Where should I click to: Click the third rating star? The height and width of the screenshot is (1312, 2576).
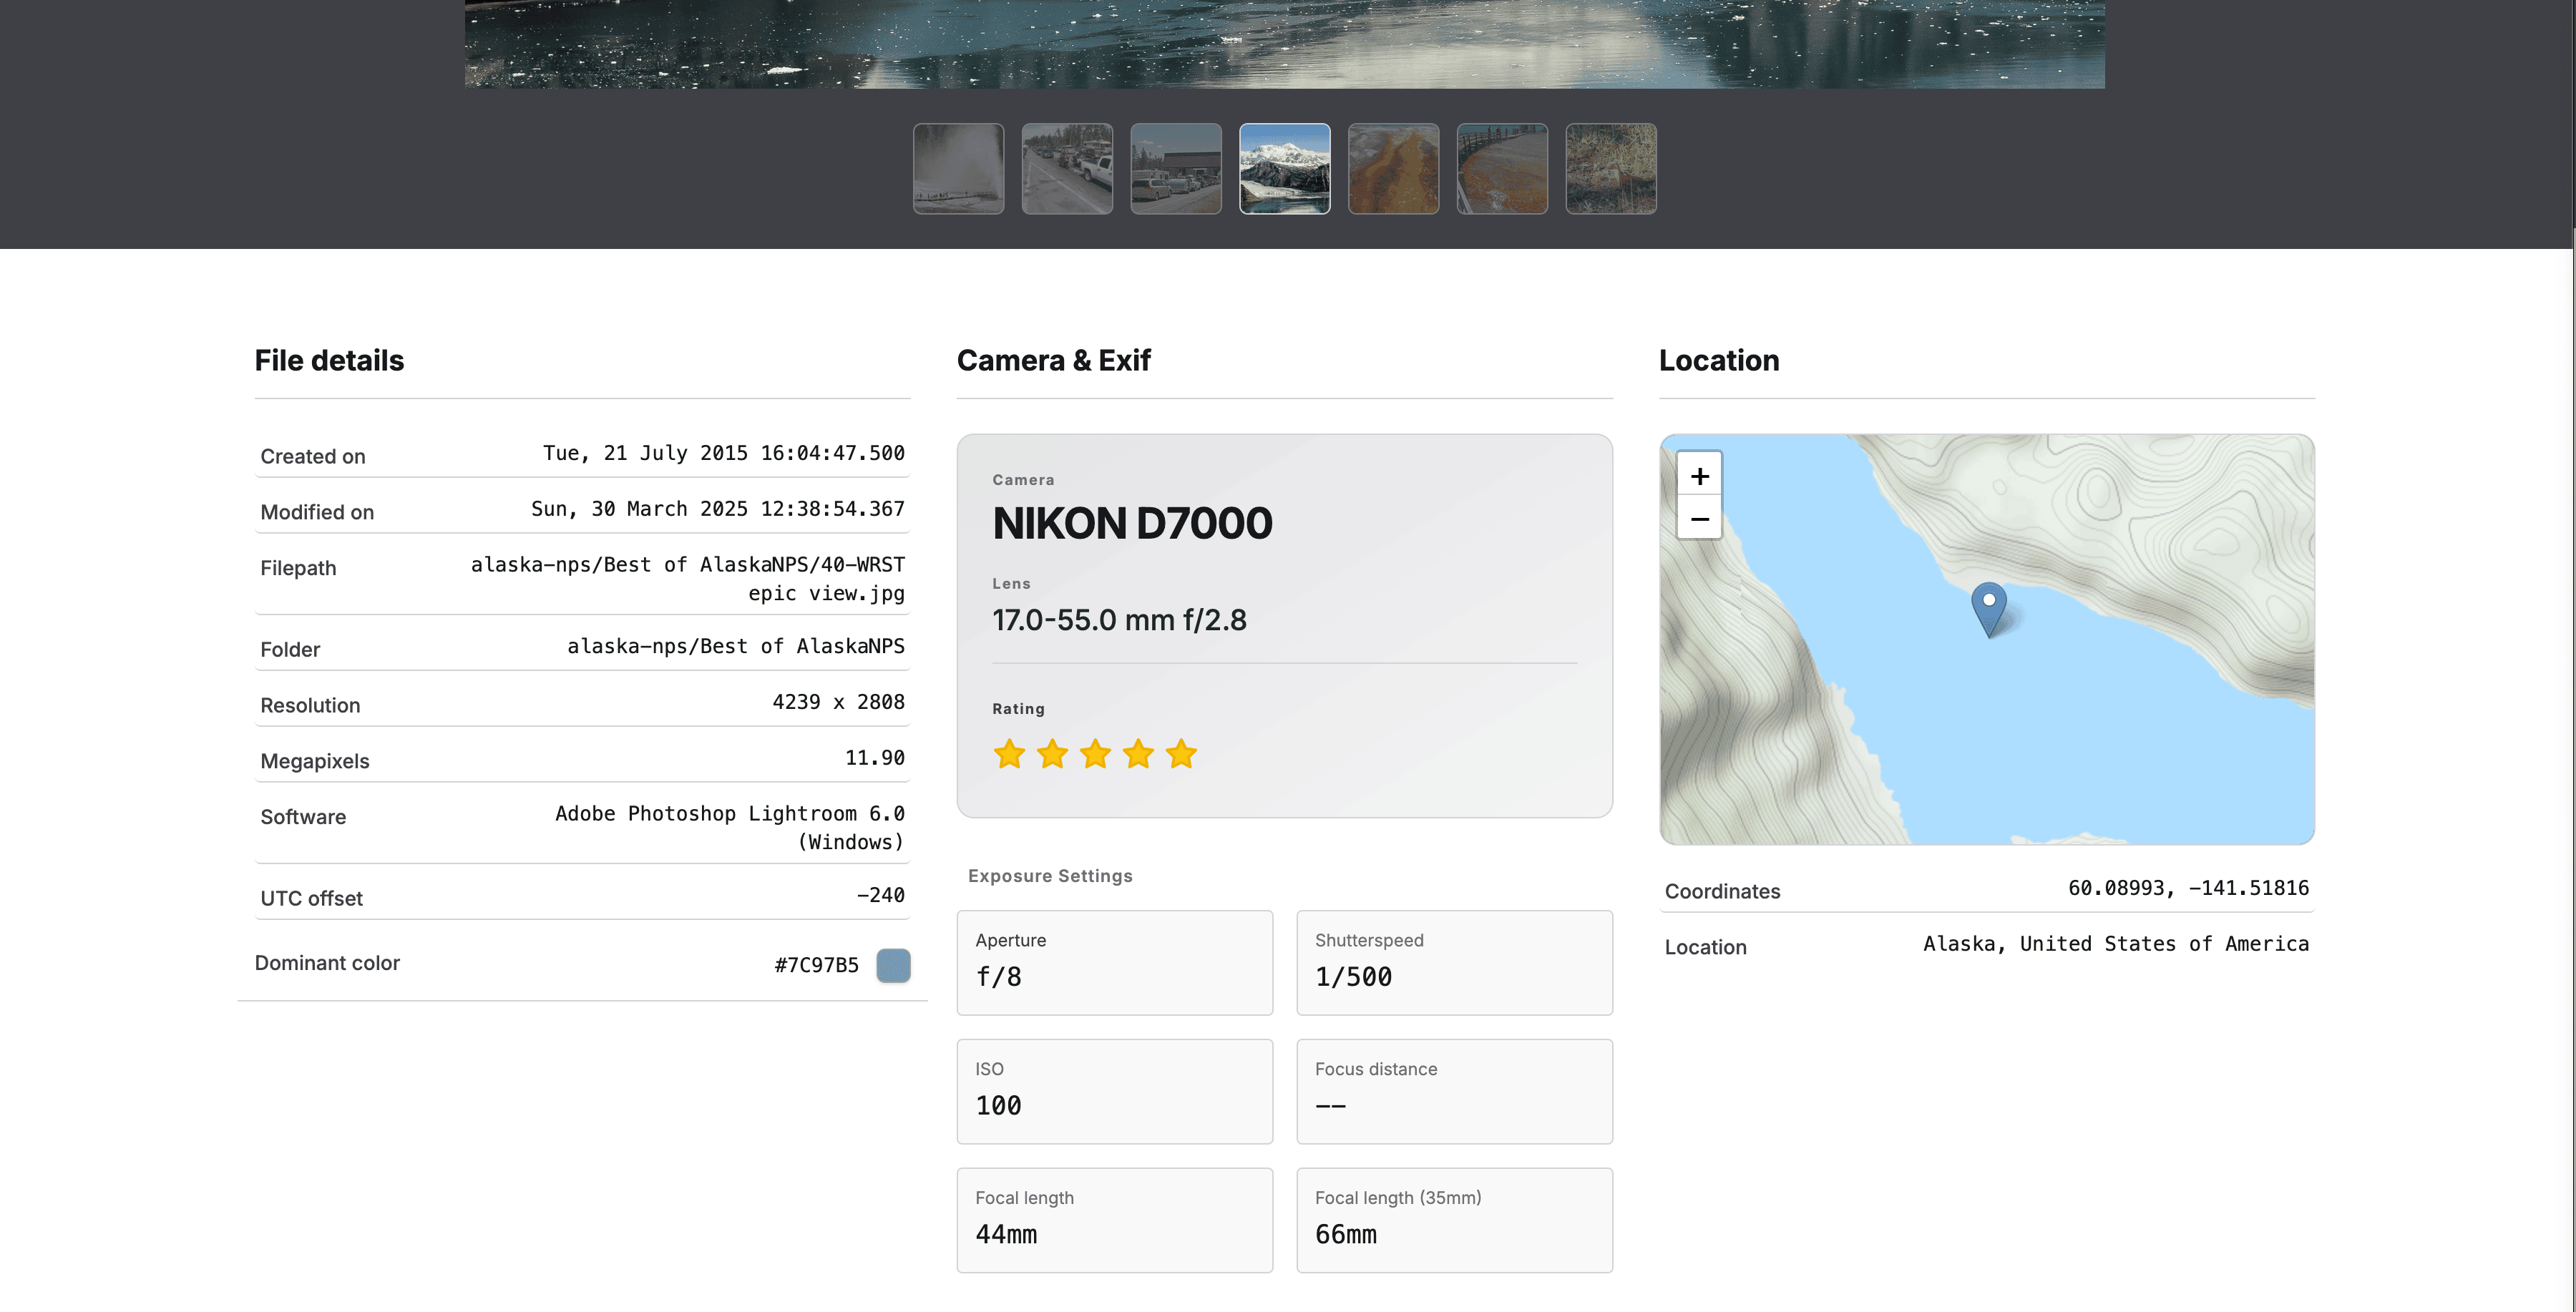pos(1095,754)
